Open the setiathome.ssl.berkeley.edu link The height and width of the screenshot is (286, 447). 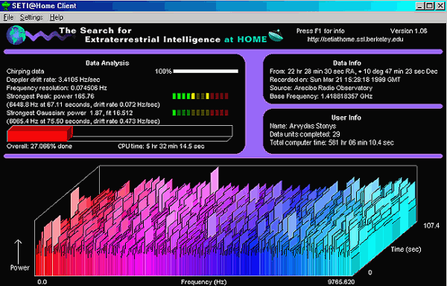point(355,39)
